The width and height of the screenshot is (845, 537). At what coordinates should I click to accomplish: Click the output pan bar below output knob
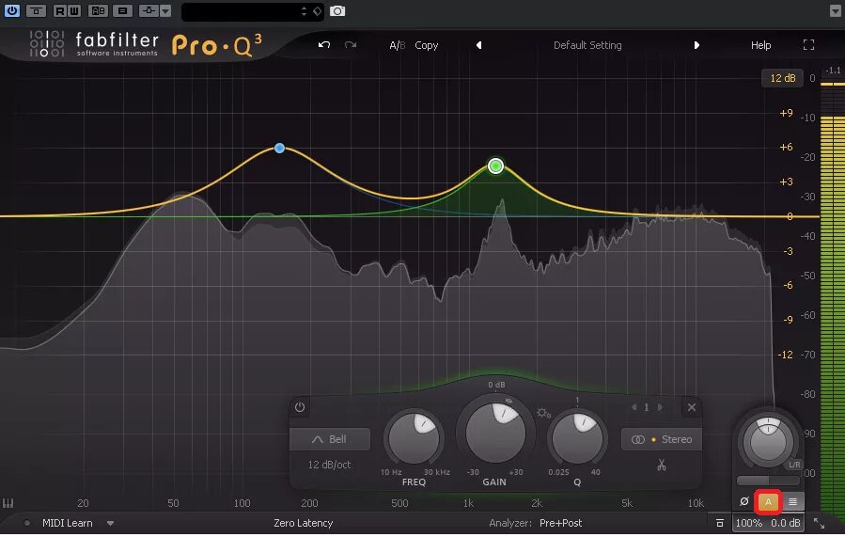[x=768, y=481]
